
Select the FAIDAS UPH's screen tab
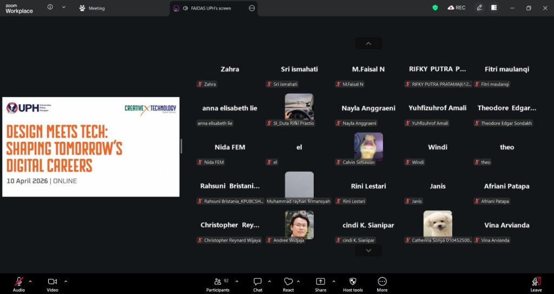[210, 8]
